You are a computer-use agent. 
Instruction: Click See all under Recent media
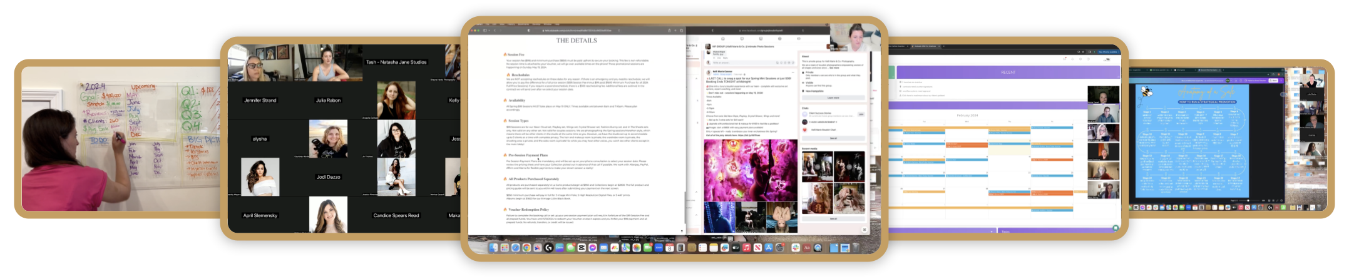point(833,219)
